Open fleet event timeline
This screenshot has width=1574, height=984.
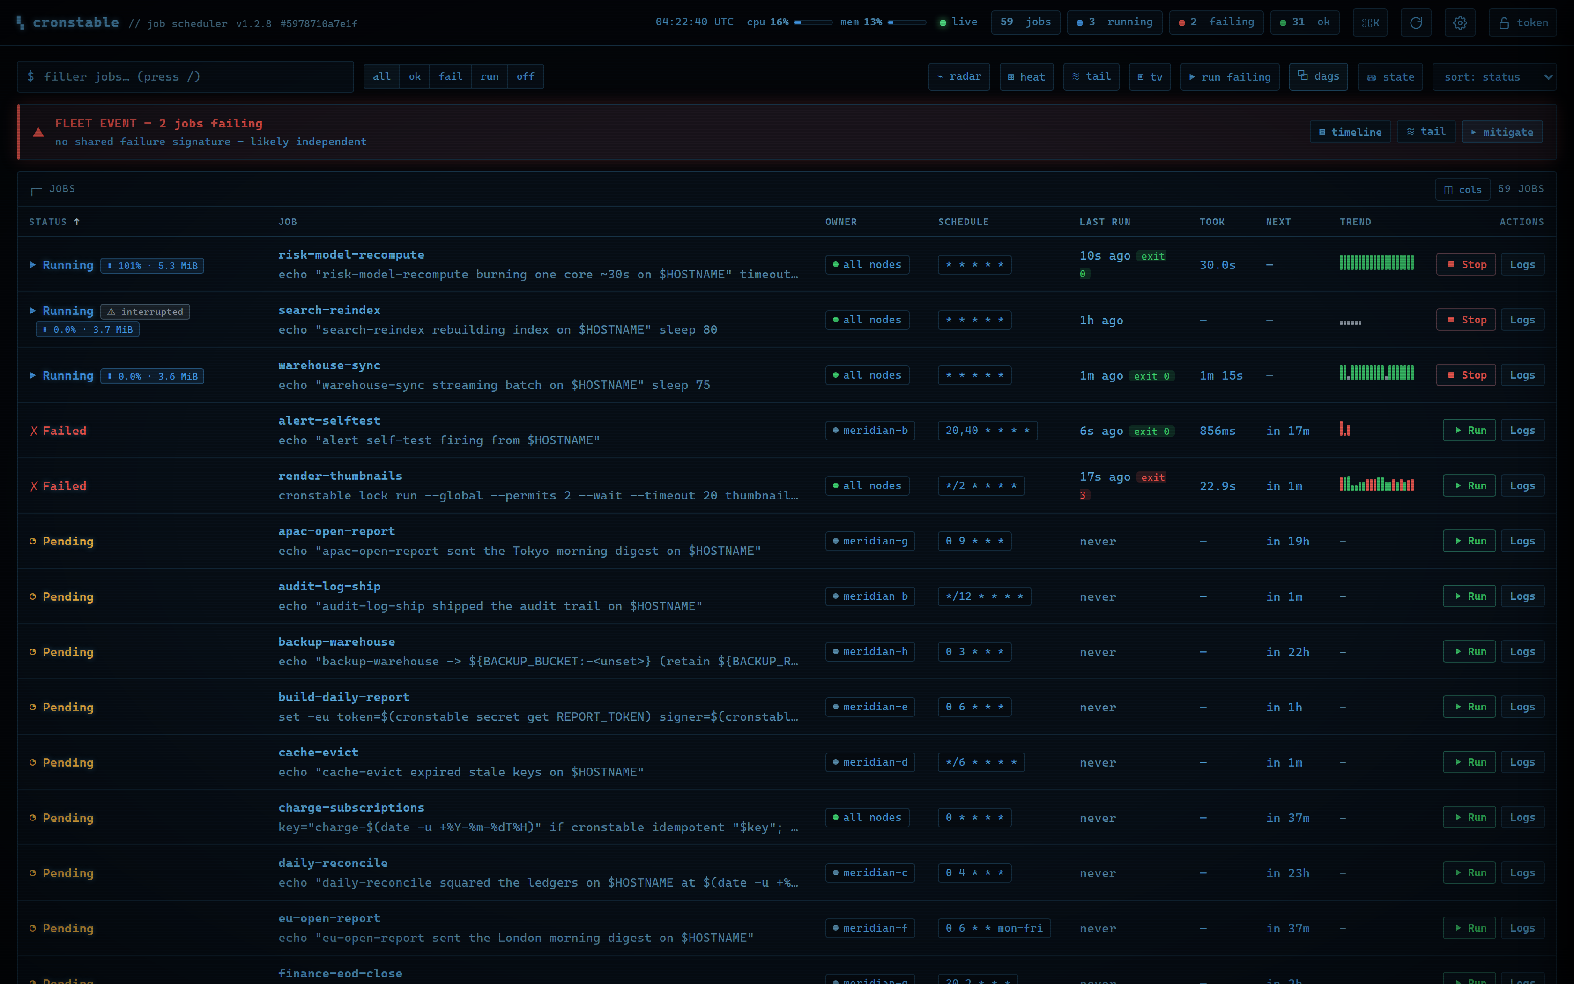click(1350, 132)
